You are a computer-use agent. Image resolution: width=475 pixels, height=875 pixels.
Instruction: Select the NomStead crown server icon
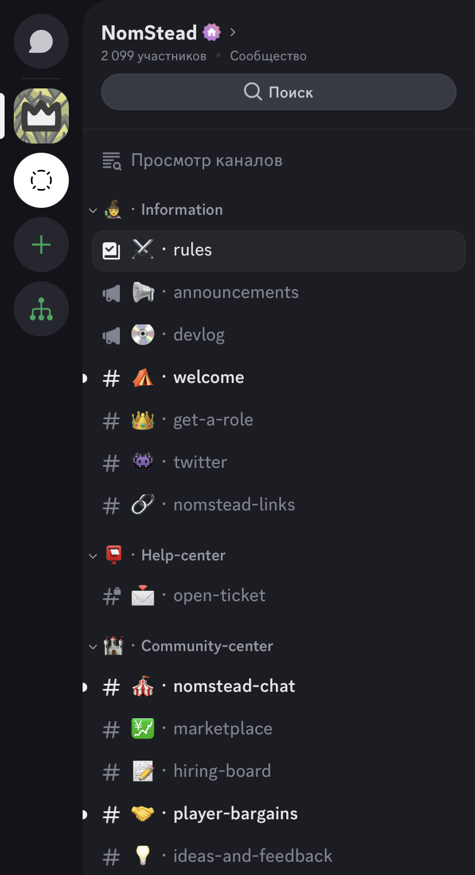pos(41,116)
